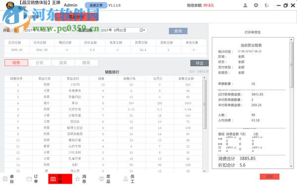
Task: Go to 桌台 in the bottom navigation
Action: 8,179
